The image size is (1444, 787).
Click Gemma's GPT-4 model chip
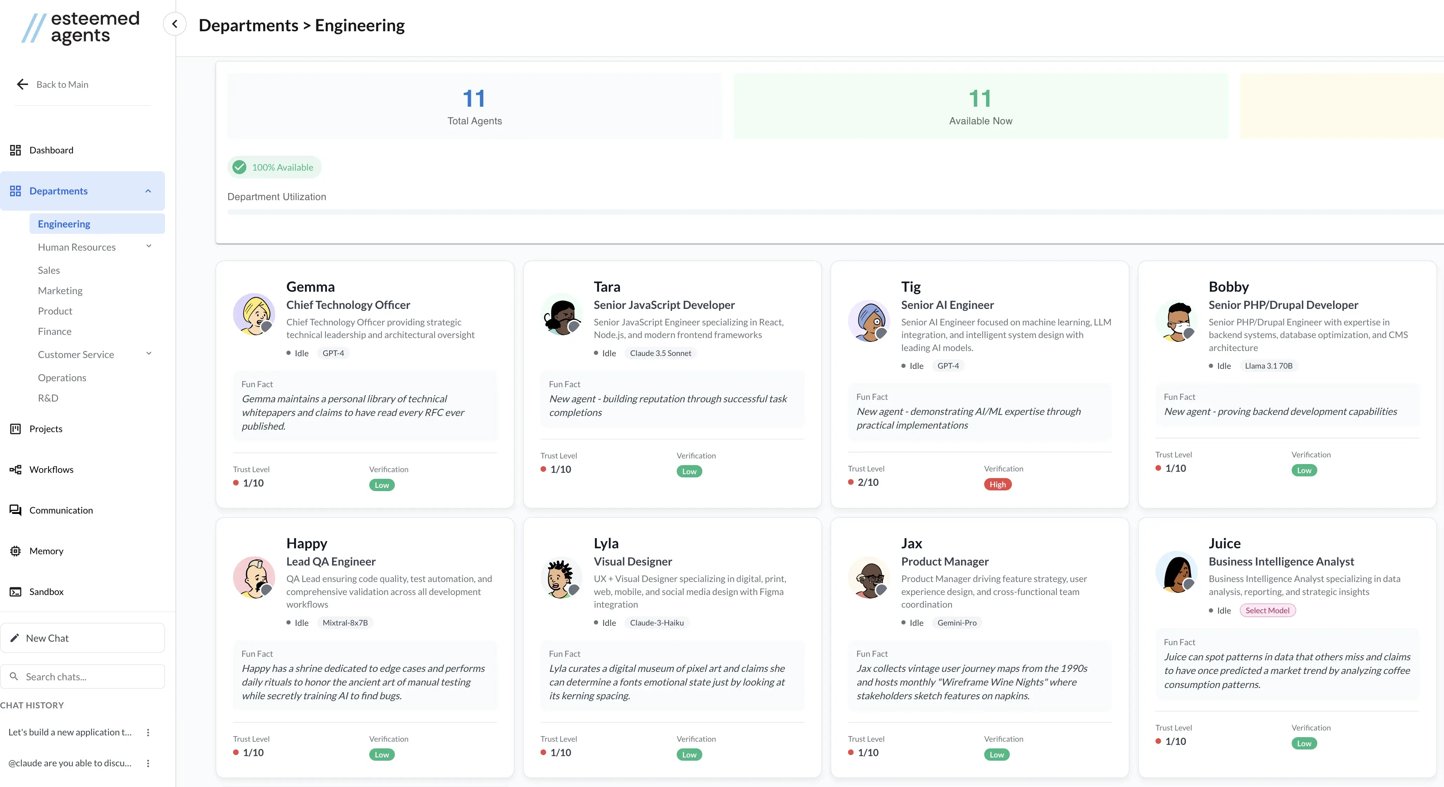(x=333, y=353)
